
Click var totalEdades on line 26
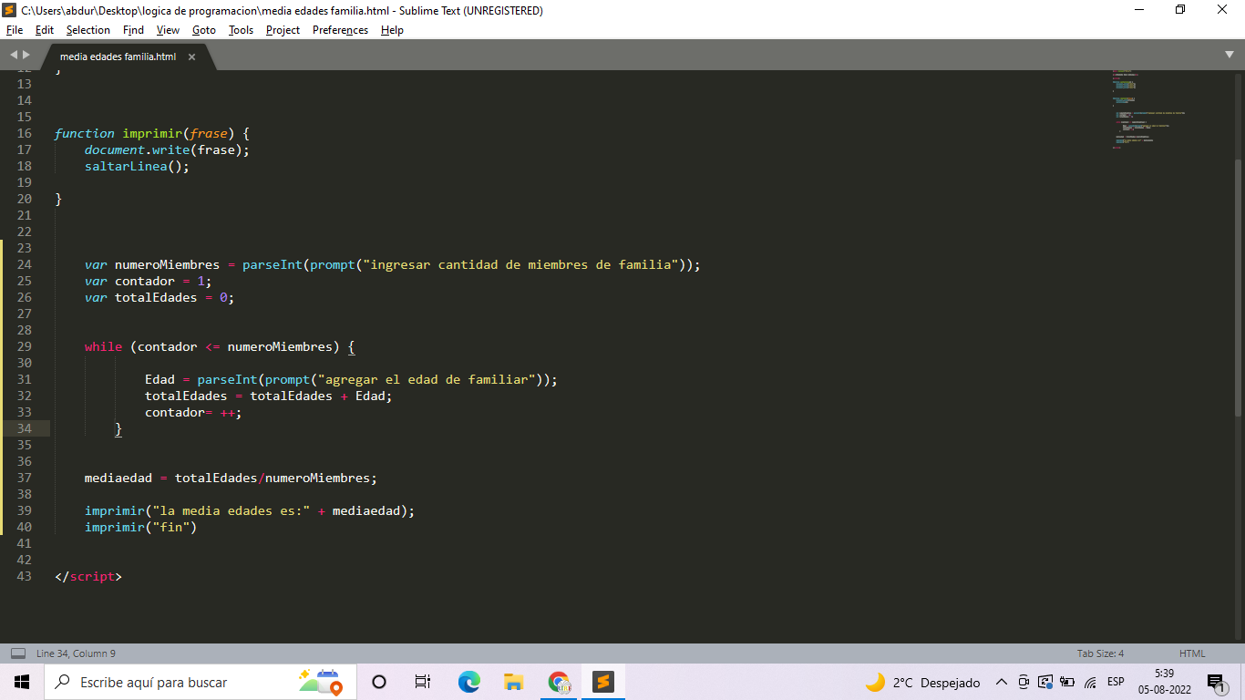140,297
